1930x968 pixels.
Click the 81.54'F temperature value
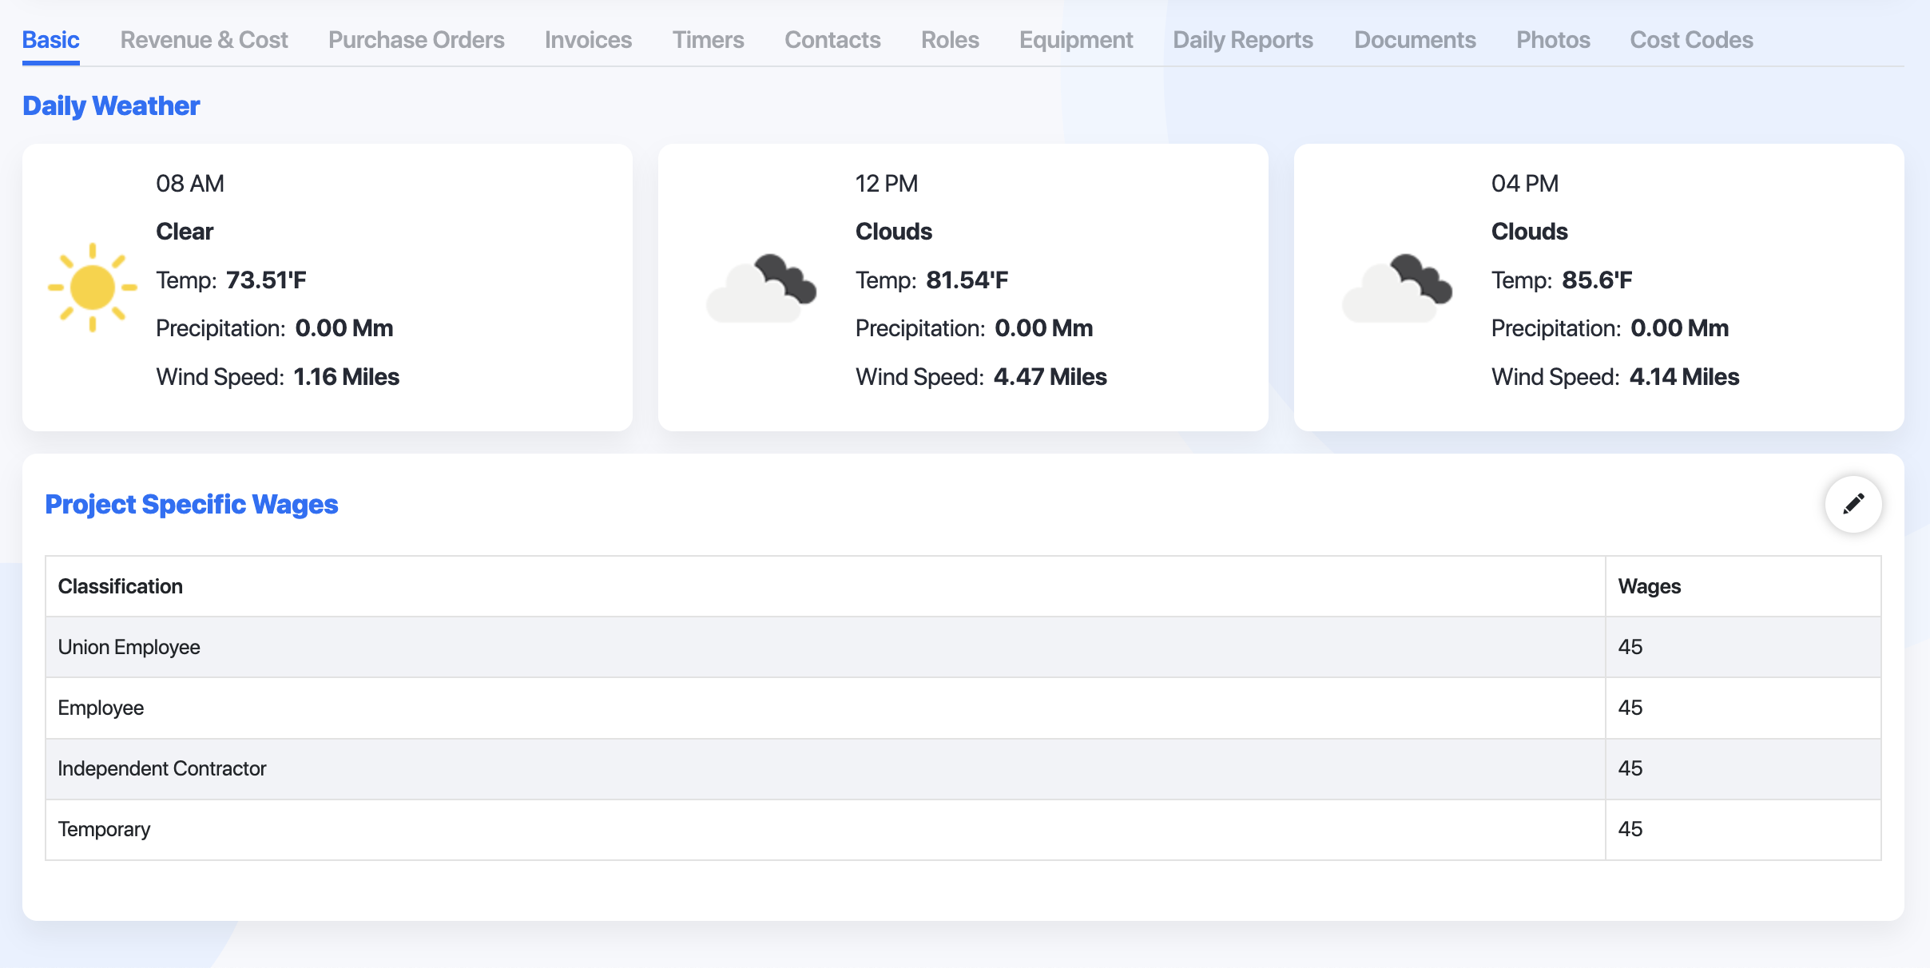pos(967,280)
